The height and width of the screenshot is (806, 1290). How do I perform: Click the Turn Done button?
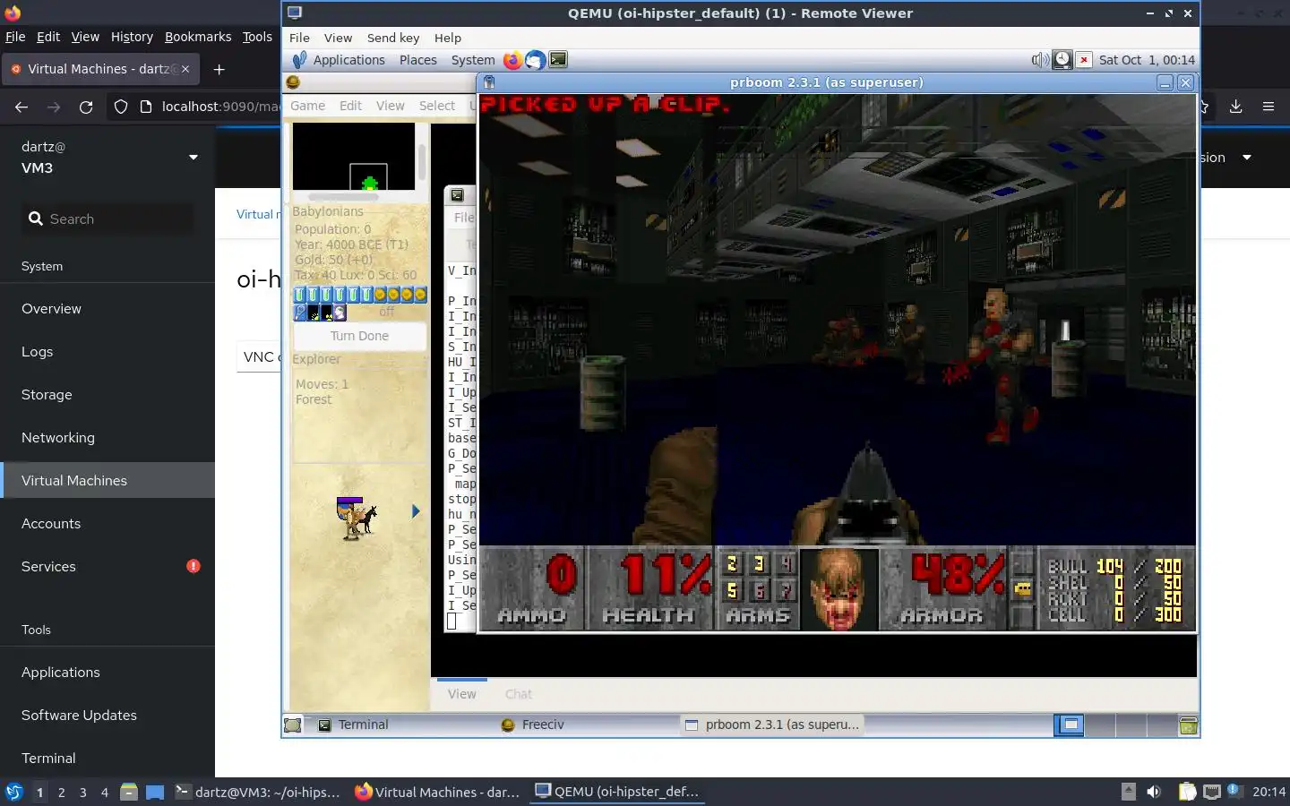tap(359, 336)
